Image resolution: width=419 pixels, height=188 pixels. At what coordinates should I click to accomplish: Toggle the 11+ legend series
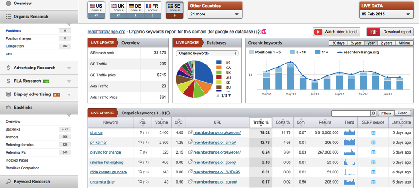[321, 53]
